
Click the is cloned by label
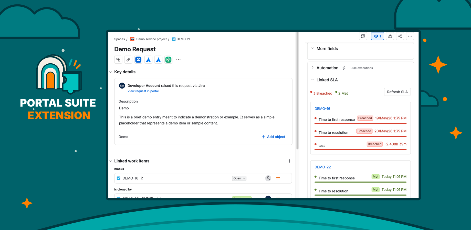pyautogui.click(x=123, y=189)
